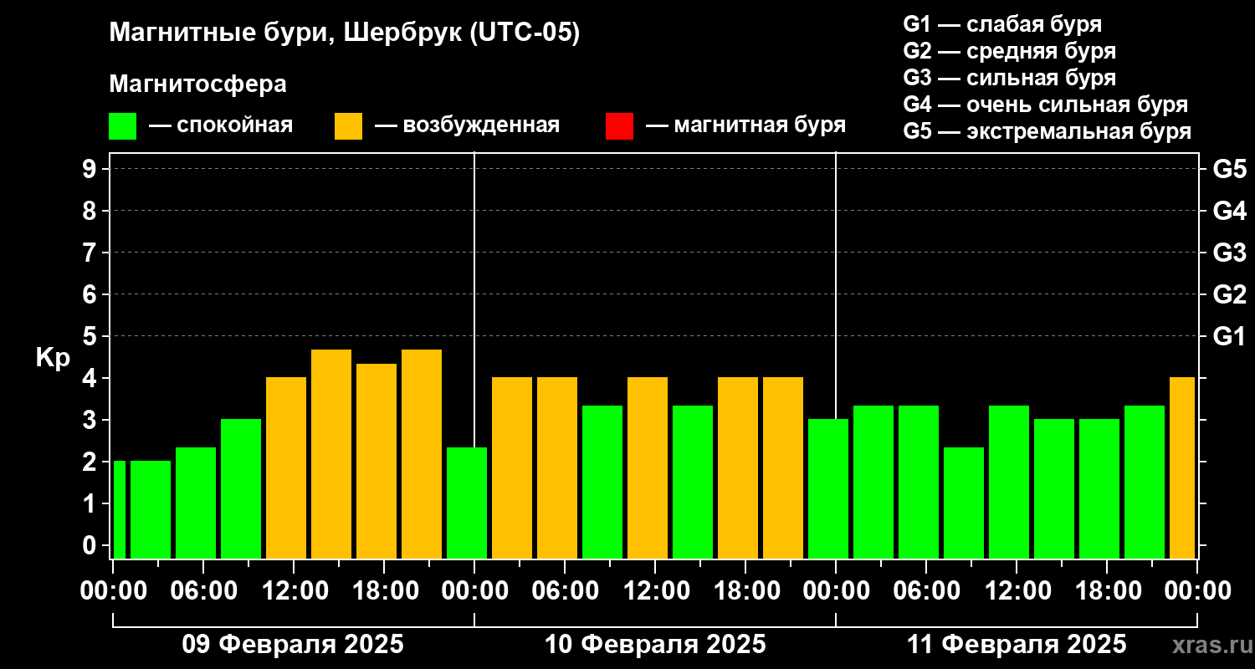The image size is (1255, 669).
Task: Click the green 09:00 bar on 10 February
Action: tap(602, 482)
